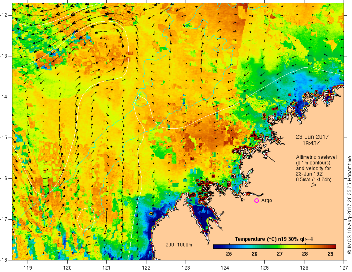
Task: Click longitude axis label '120'
Action: 67,268
